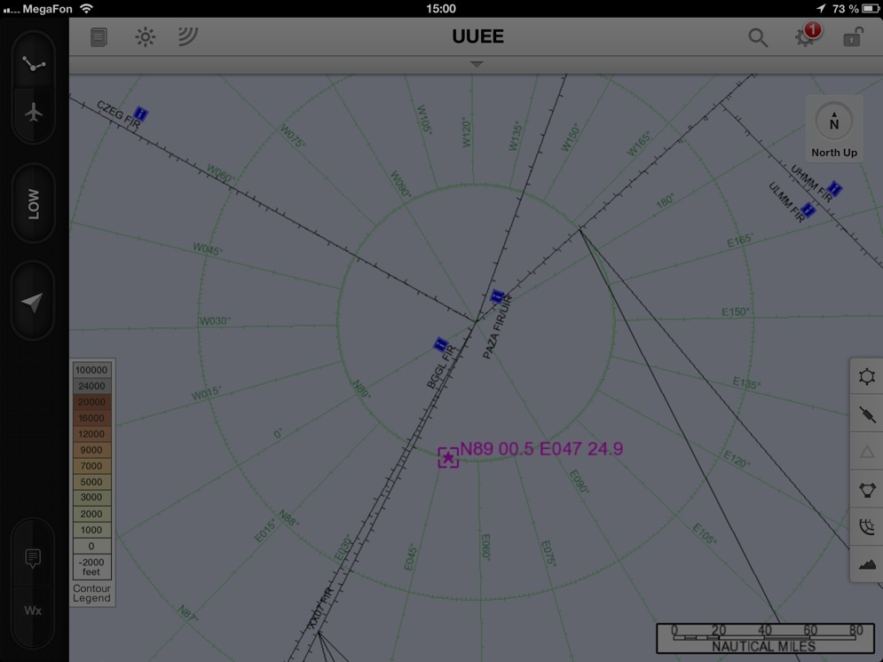Toggle the LOW enroute chart mode

point(34,203)
